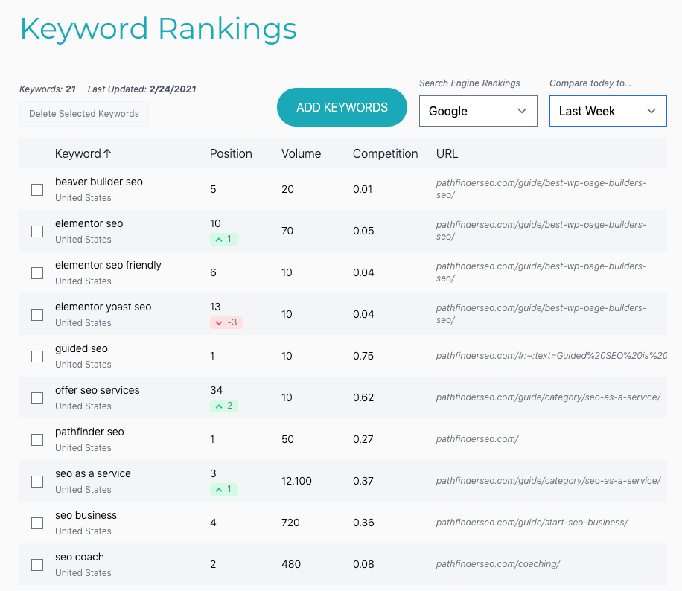The image size is (682, 591).
Task: Check the guided seo keyword row
Action: pos(37,357)
